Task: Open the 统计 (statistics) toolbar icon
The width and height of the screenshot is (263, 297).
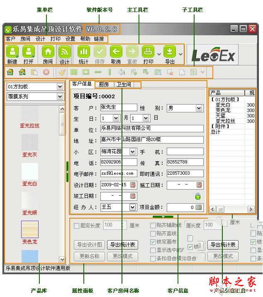Action: click(x=83, y=52)
